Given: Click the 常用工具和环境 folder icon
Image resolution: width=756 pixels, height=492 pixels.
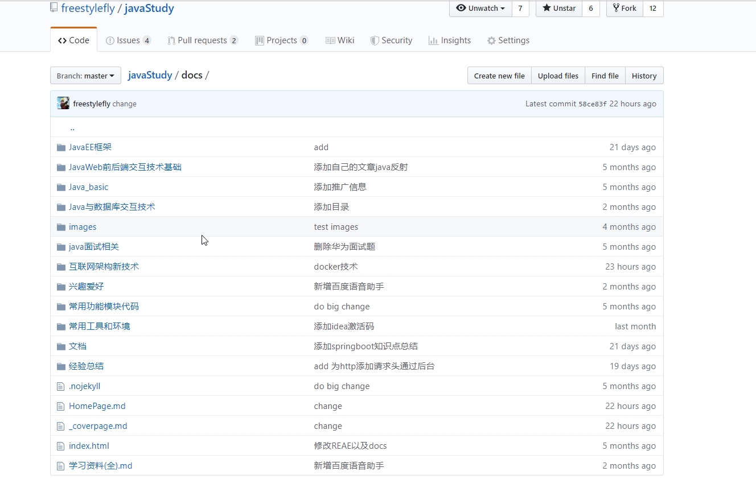Looking at the screenshot, I should point(61,326).
